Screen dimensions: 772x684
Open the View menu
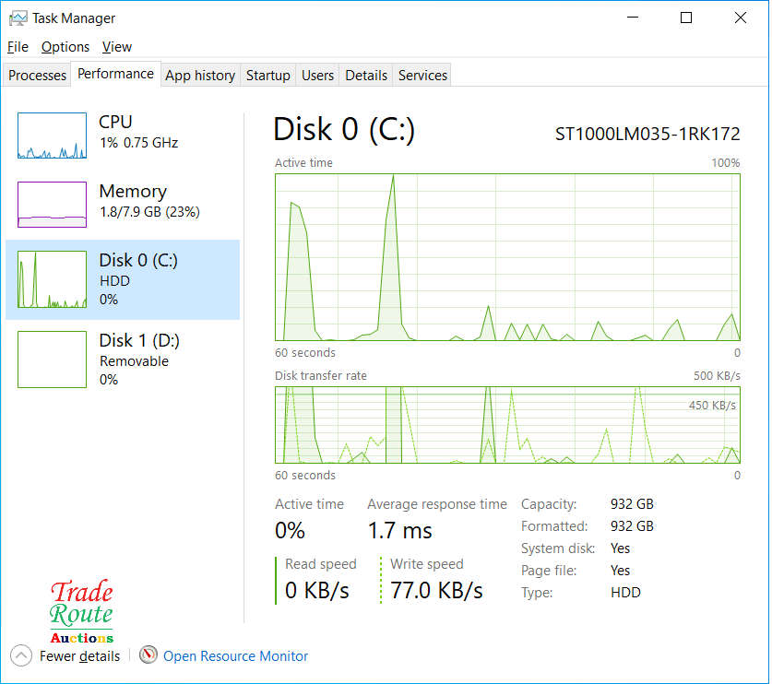tap(116, 46)
